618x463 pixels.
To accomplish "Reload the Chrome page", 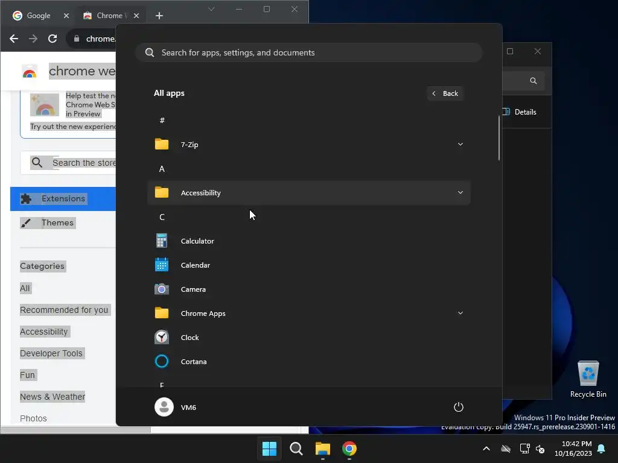I will 53,39.
